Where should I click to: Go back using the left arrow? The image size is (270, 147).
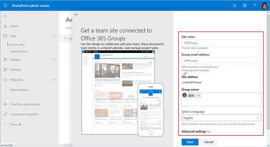pyautogui.click(x=77, y=15)
